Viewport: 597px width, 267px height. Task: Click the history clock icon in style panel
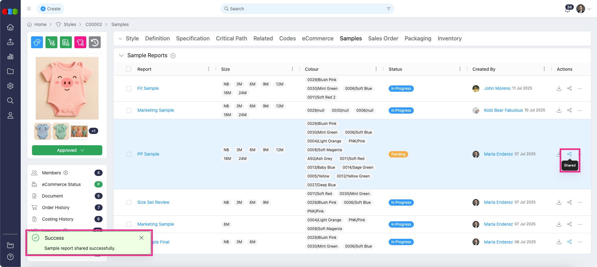pos(95,42)
